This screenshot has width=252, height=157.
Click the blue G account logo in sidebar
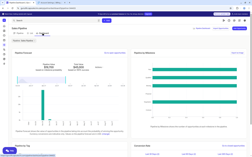click(x=4, y=20)
